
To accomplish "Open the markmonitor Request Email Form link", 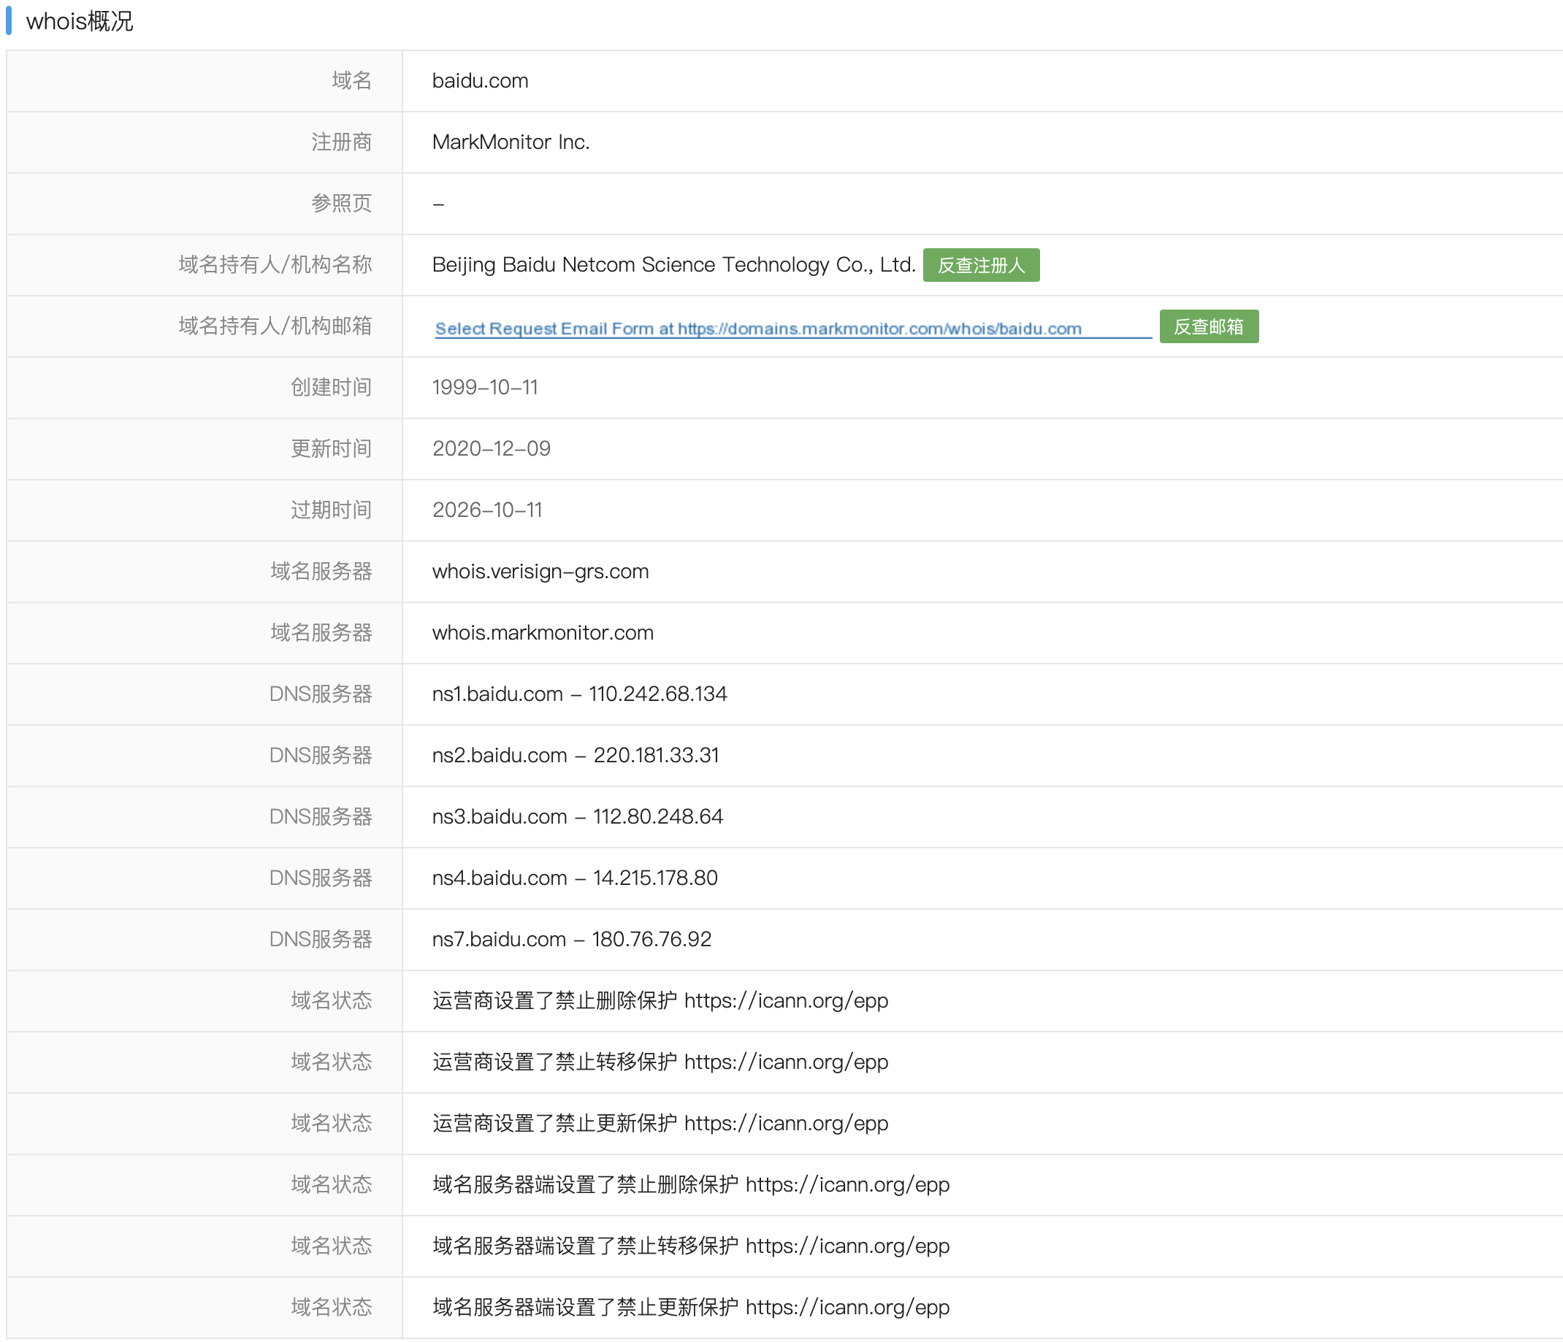I will click(x=758, y=329).
